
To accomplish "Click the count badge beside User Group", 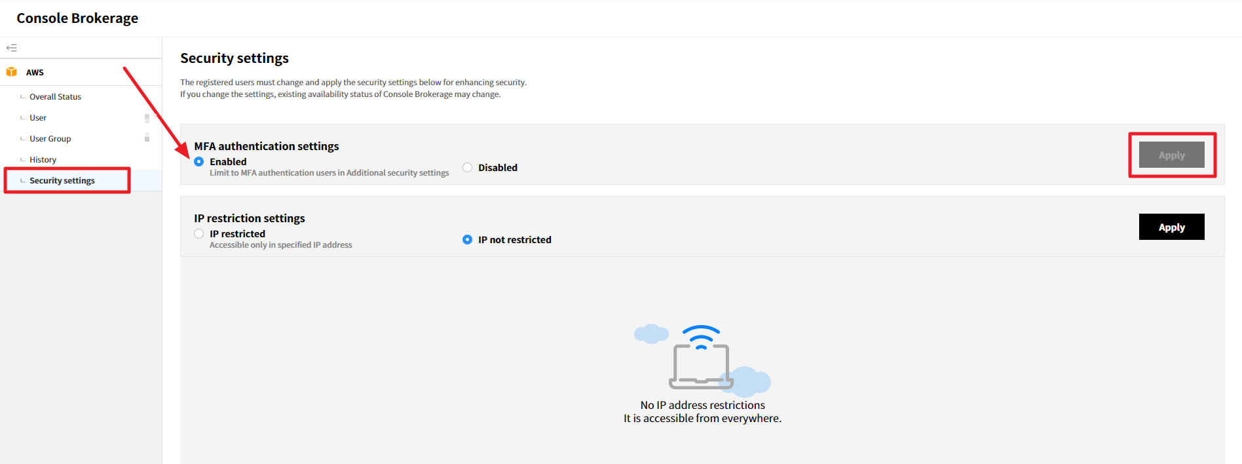I will 147,138.
